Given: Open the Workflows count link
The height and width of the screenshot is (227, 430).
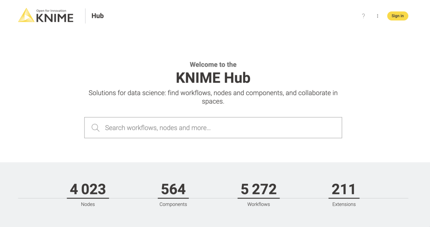Looking at the screenshot, I should point(258,189).
